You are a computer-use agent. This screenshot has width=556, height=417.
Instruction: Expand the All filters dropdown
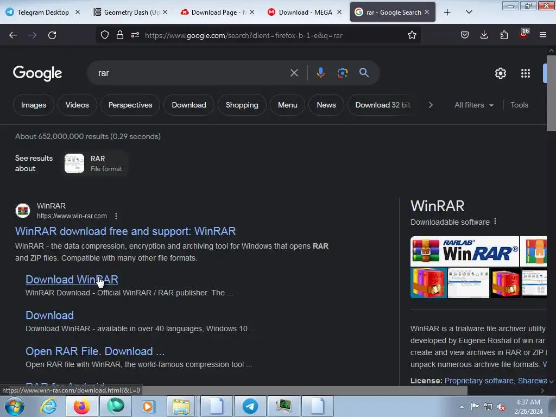pyautogui.click(x=474, y=105)
